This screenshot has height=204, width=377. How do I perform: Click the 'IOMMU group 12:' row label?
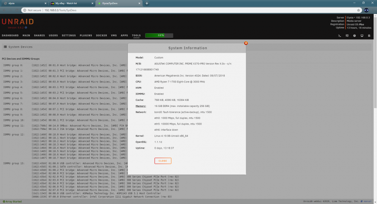[14, 135]
